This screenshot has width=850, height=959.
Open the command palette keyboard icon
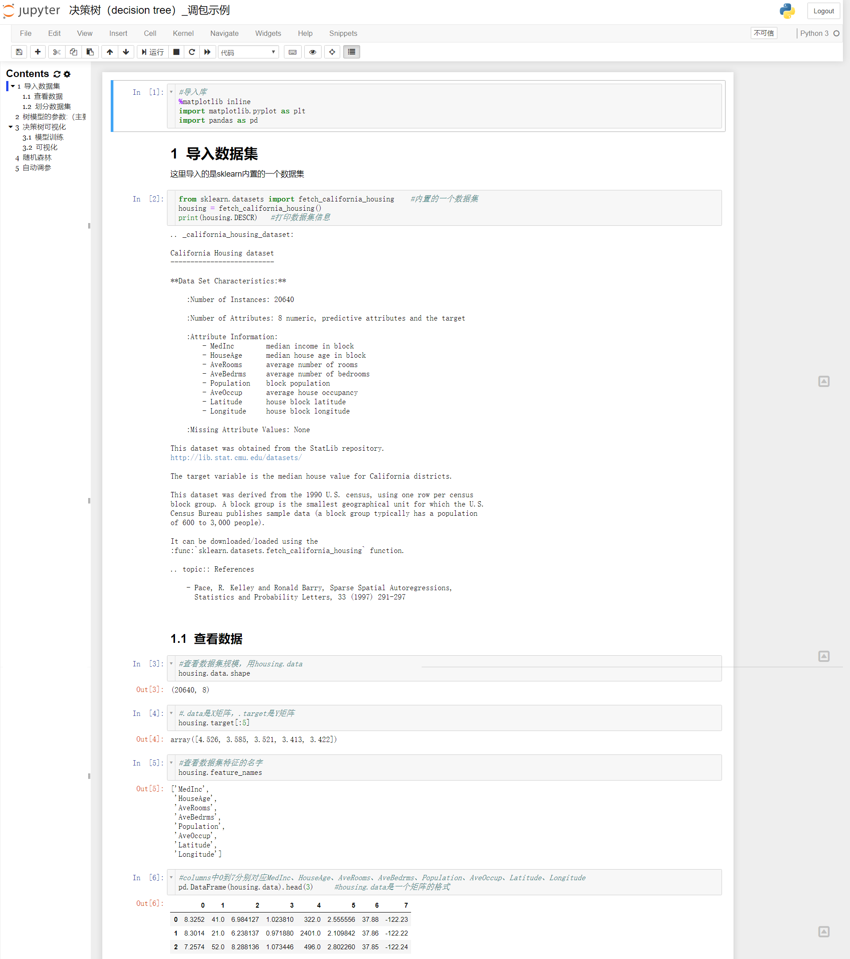[x=292, y=52]
